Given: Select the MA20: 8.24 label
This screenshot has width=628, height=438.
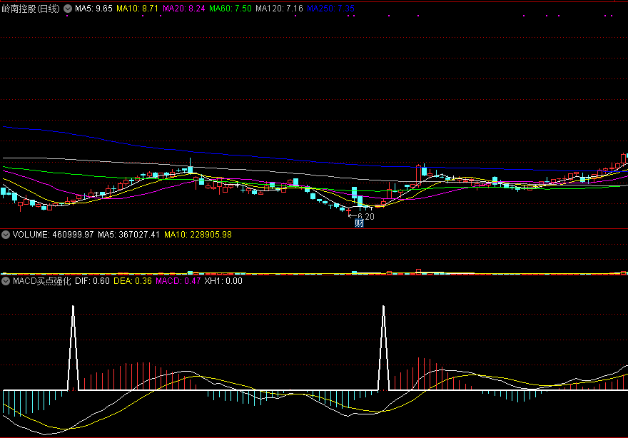Looking at the screenshot, I should pos(184,9).
